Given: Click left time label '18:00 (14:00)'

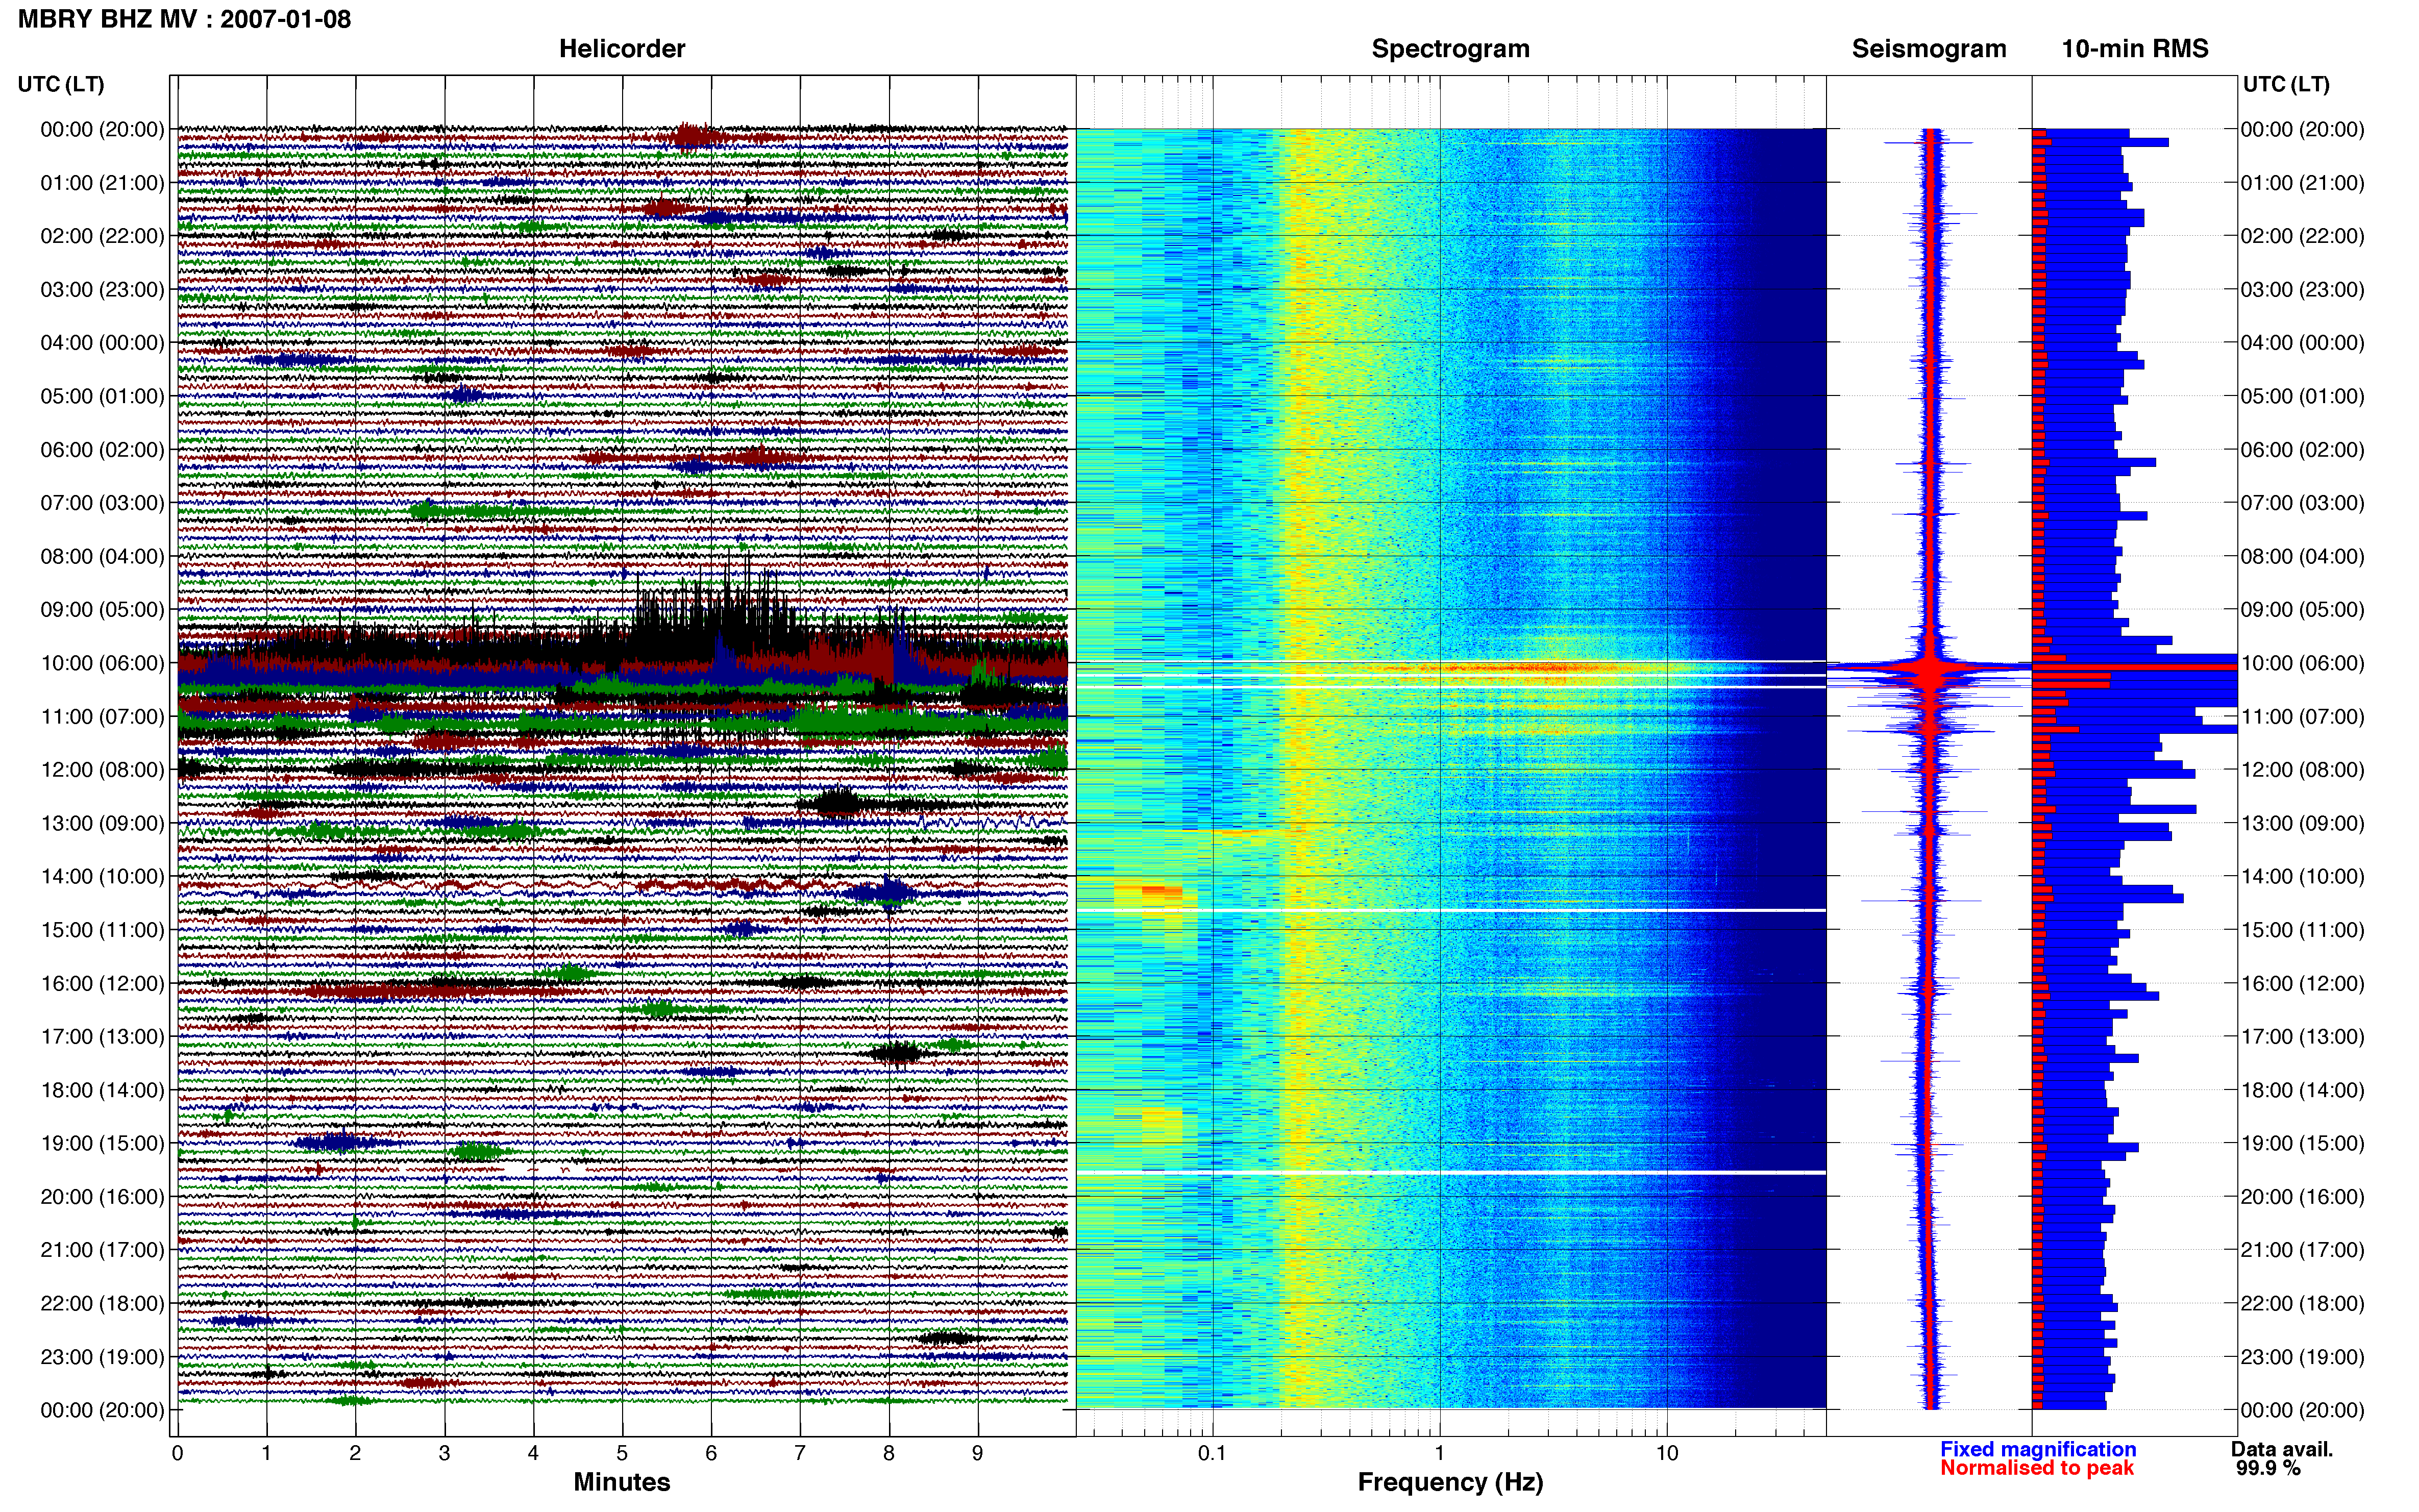Looking at the screenshot, I should click(102, 1090).
